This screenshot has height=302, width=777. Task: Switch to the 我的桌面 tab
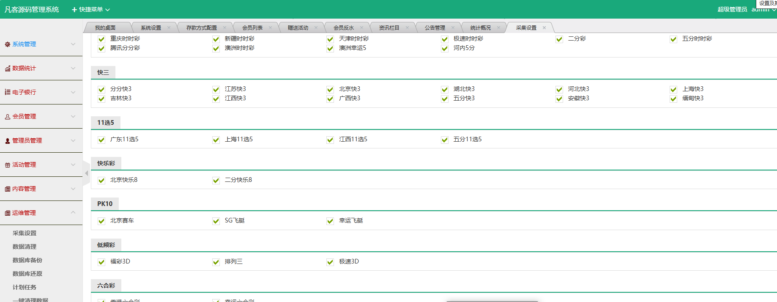105,28
